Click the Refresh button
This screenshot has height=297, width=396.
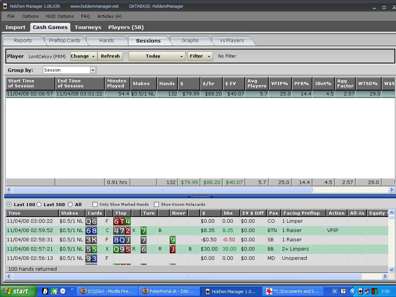coord(110,56)
